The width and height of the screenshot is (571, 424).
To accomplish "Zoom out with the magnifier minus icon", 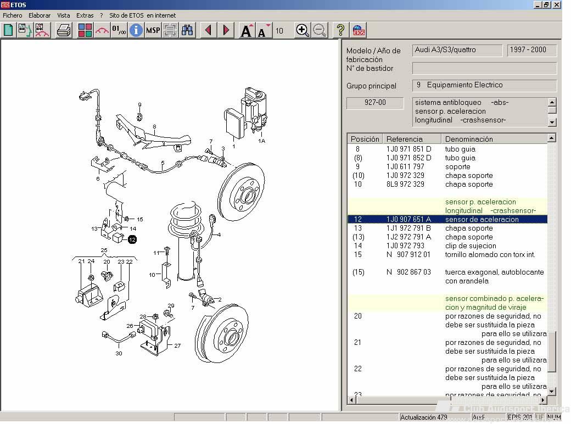I will (320, 30).
